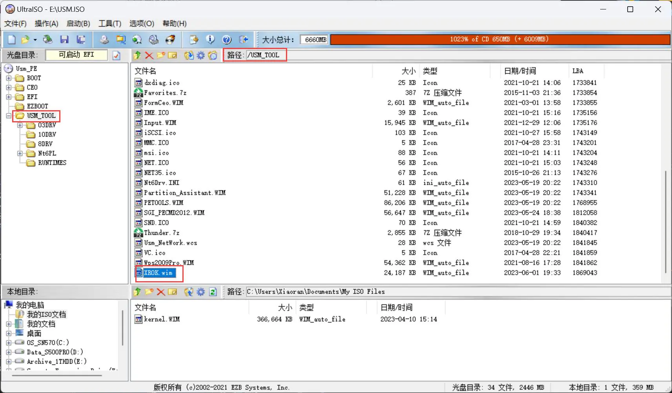Click the green refresh icon in local toolbar
The image size is (672, 393).
(213, 292)
